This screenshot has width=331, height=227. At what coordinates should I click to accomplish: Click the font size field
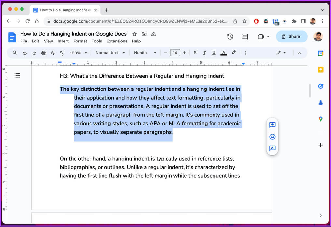[x=175, y=53]
